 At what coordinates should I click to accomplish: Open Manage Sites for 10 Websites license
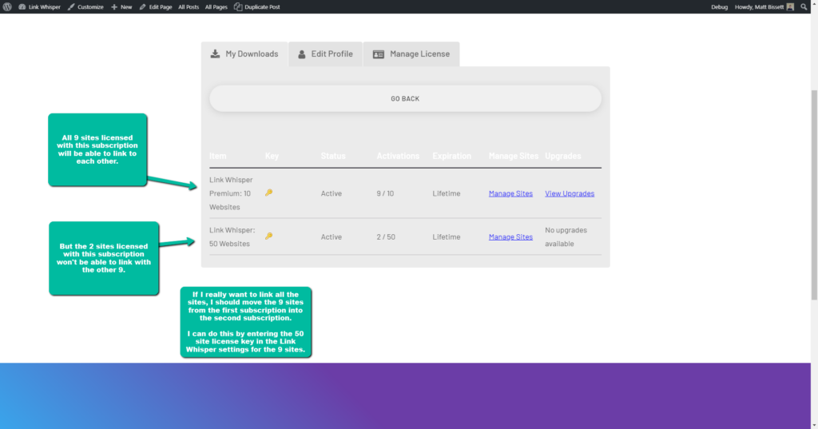(x=510, y=193)
